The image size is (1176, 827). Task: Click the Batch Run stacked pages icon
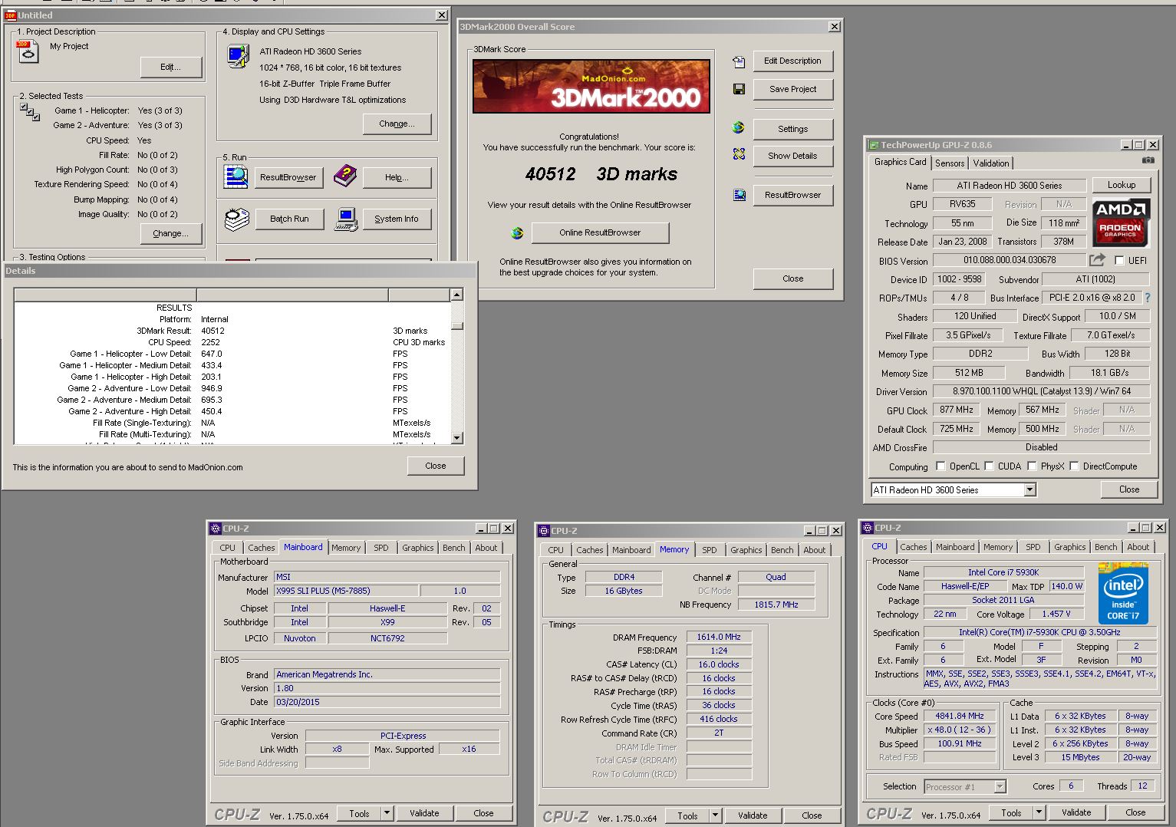[237, 219]
